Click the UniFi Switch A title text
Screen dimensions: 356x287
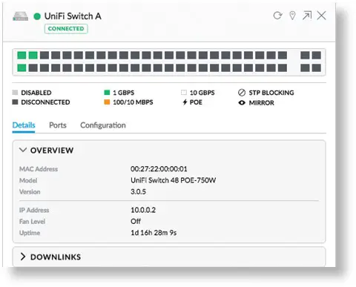pos(73,16)
